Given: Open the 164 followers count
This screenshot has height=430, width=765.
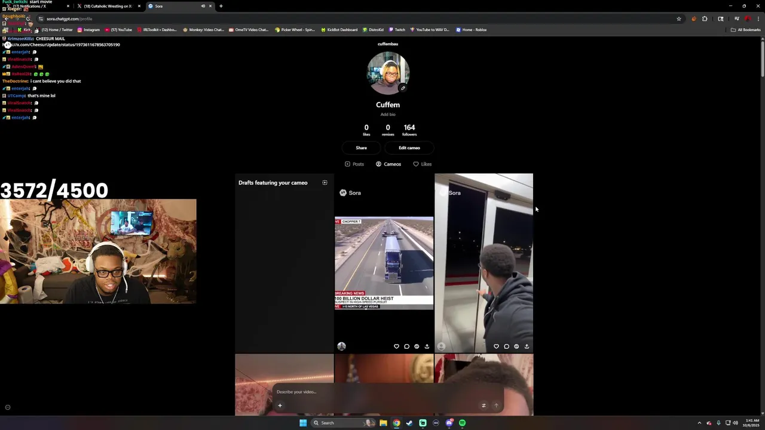Looking at the screenshot, I should click(409, 130).
